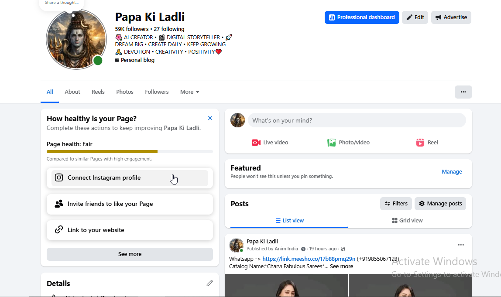Click the What's on your mind field

[357, 120]
